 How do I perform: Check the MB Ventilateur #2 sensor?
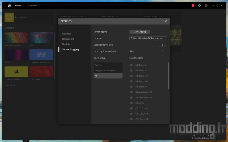click(x=131, y=98)
